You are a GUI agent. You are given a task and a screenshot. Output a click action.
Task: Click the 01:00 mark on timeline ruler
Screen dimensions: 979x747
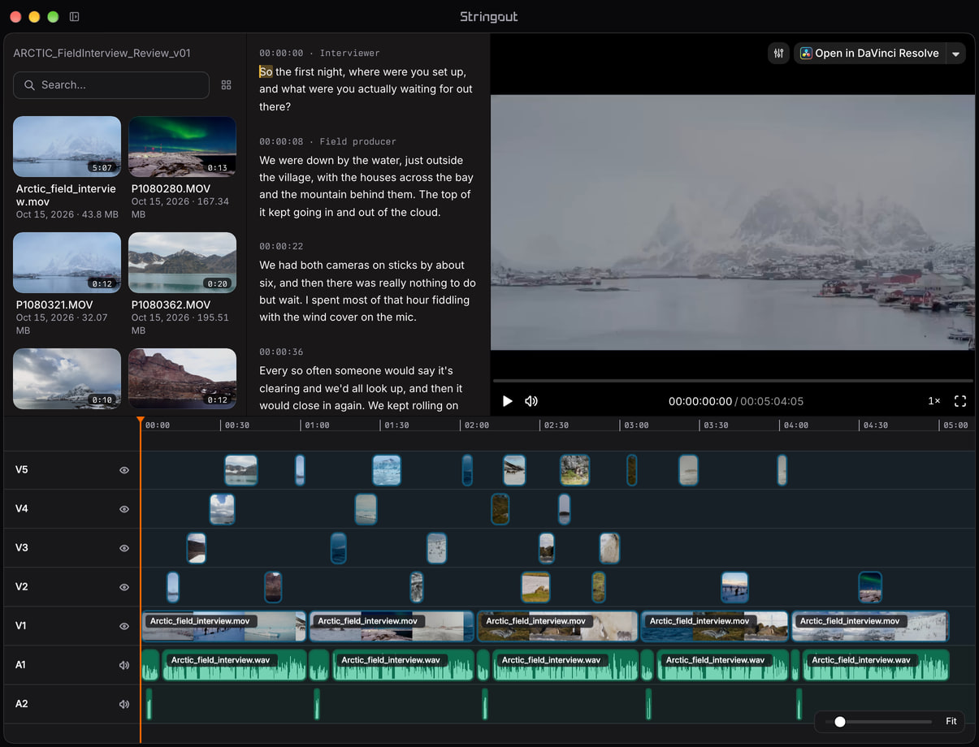point(317,425)
